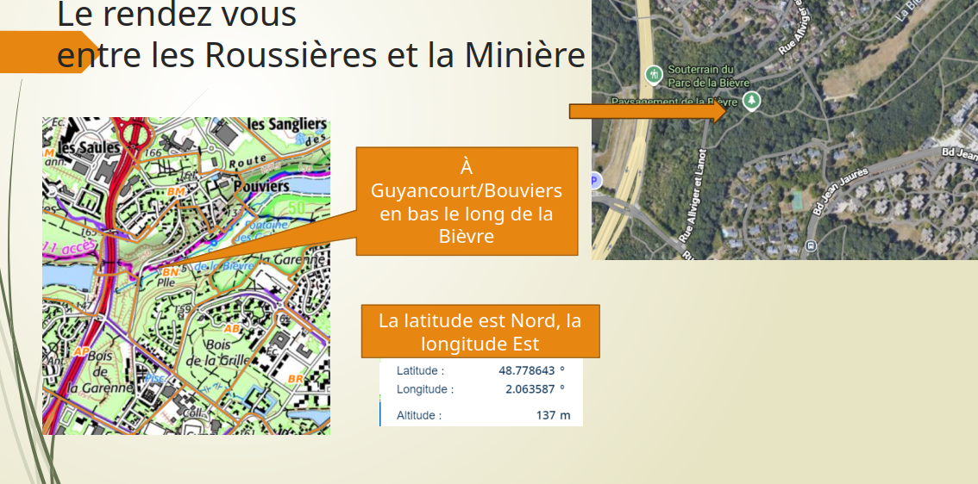
Task: Click the AB marker on the topo map
Action: [x=231, y=328]
